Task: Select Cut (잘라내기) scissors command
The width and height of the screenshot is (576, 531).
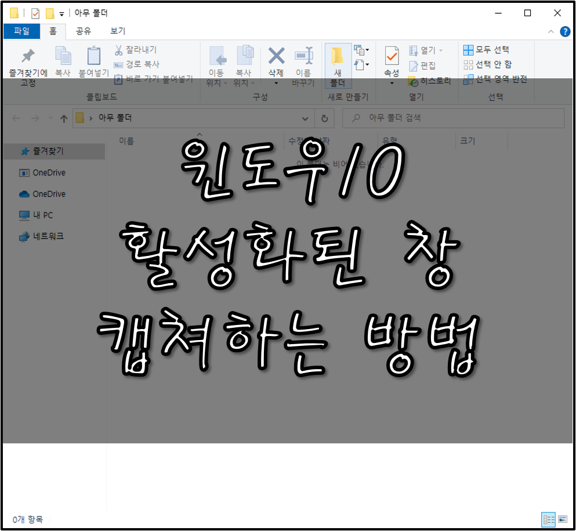Action: tap(136, 49)
